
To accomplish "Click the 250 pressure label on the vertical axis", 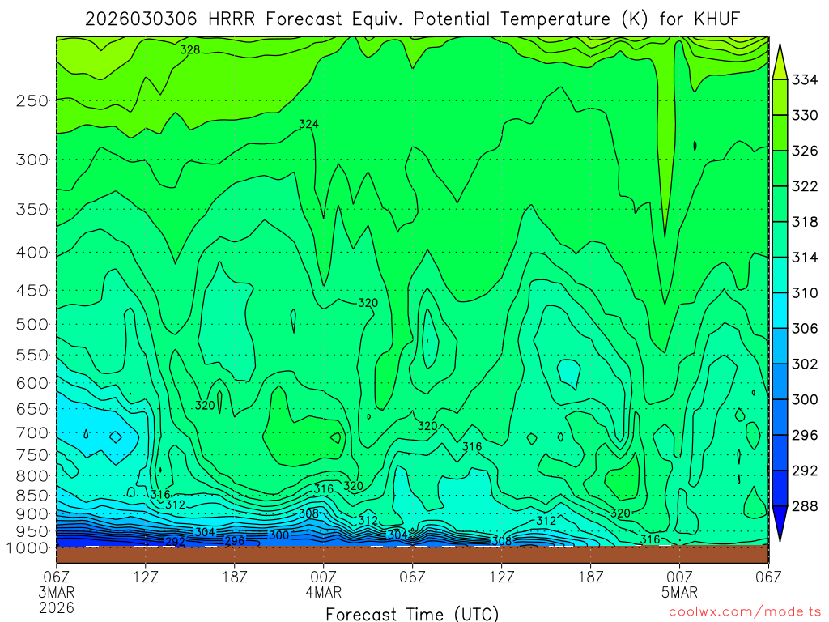I will click(x=32, y=100).
